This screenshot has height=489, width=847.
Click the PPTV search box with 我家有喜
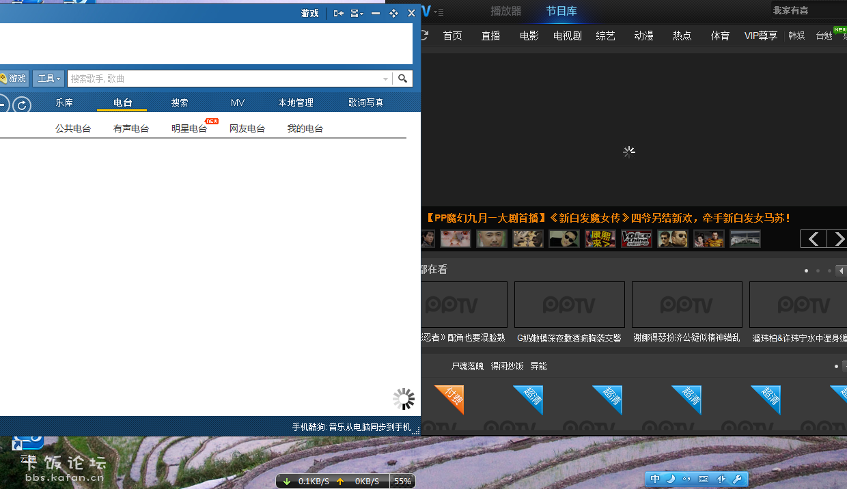809,10
